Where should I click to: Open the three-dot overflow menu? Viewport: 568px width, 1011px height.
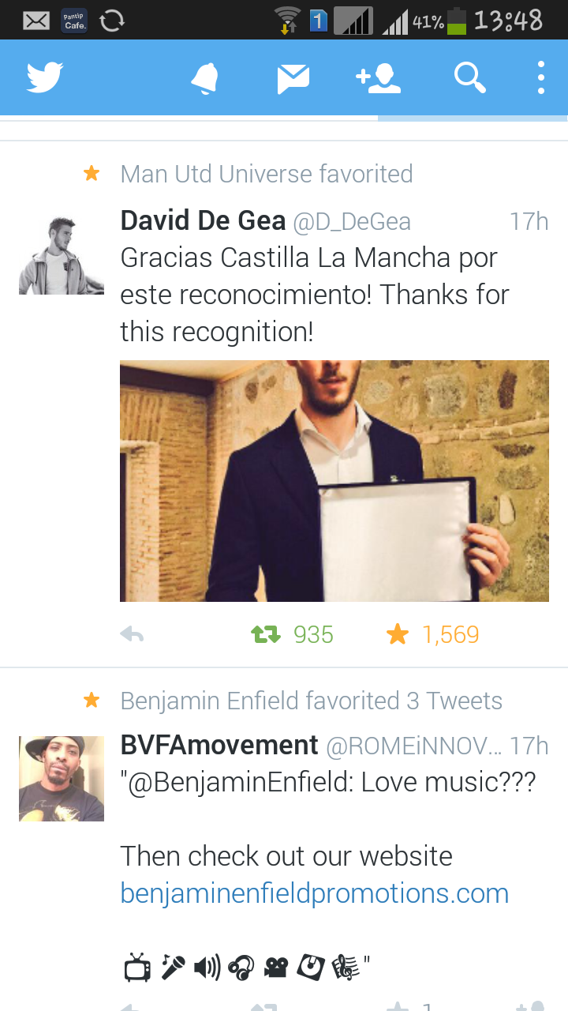coord(541,78)
